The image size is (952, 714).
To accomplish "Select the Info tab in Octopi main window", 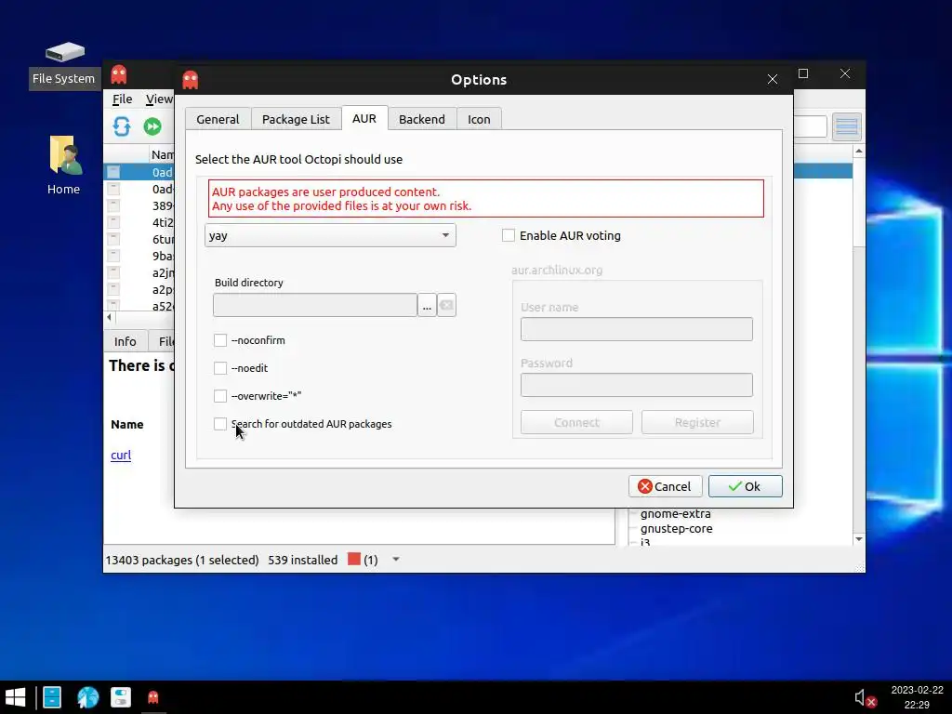I will pos(126,341).
